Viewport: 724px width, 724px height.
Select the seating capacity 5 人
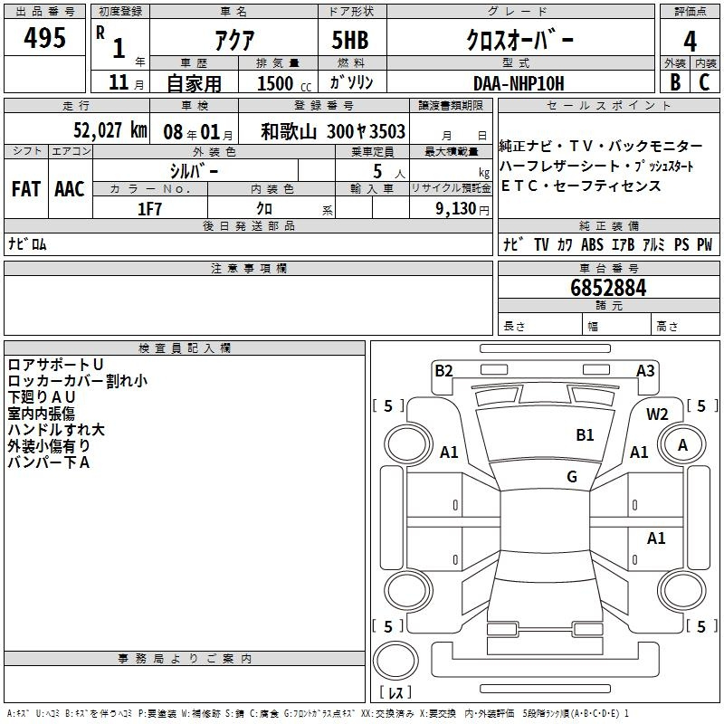[389, 171]
